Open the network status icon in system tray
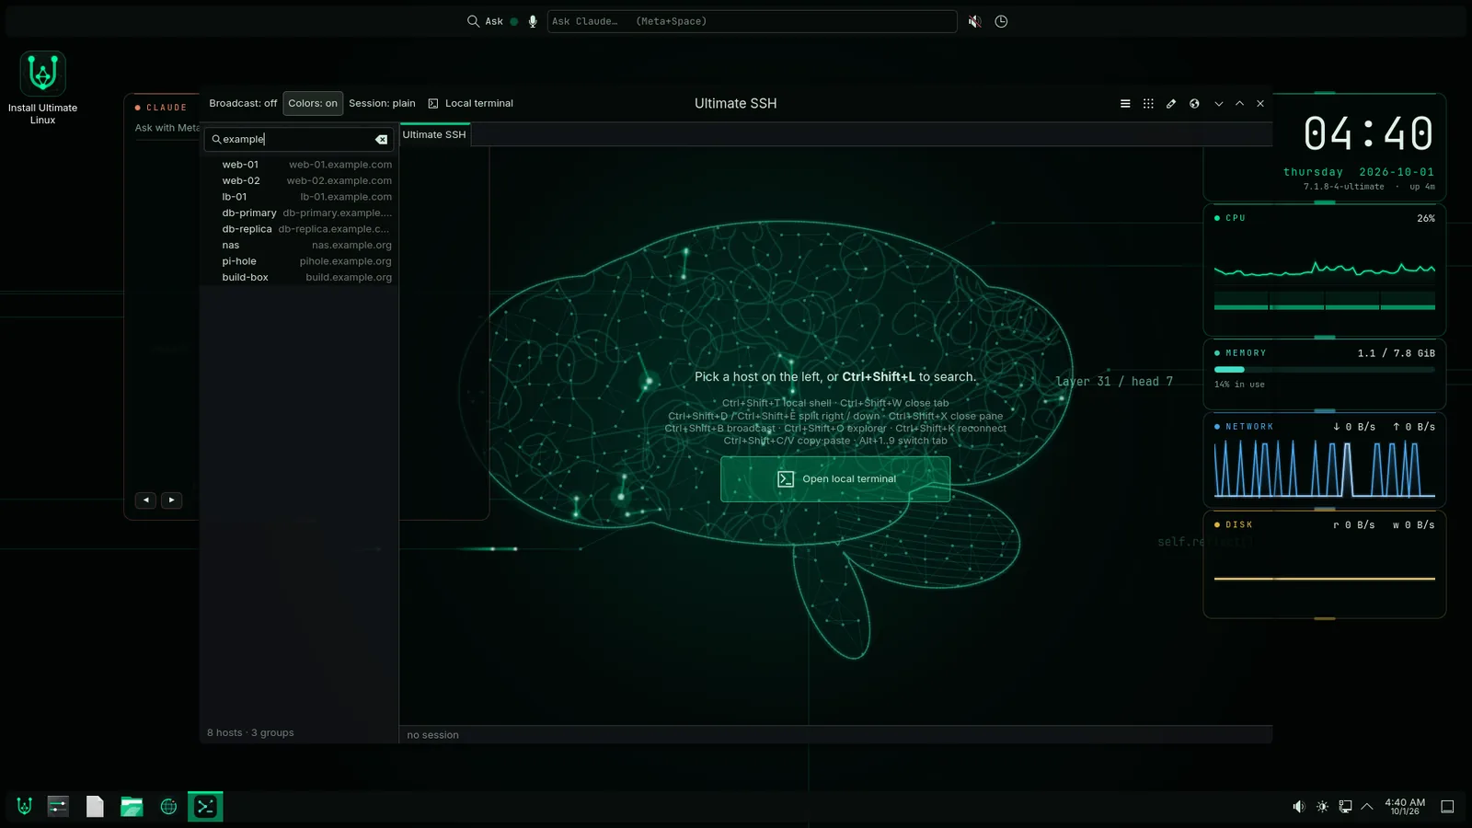Image resolution: width=1472 pixels, height=828 pixels. click(x=1345, y=807)
